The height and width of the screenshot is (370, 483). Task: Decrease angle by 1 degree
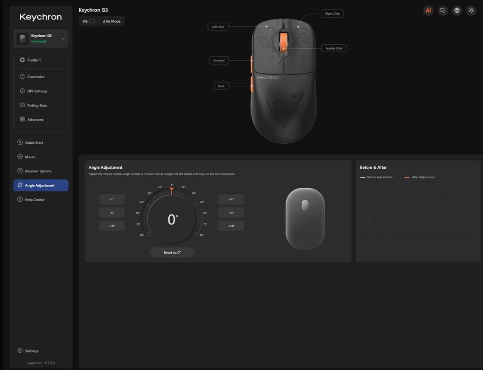112,199
